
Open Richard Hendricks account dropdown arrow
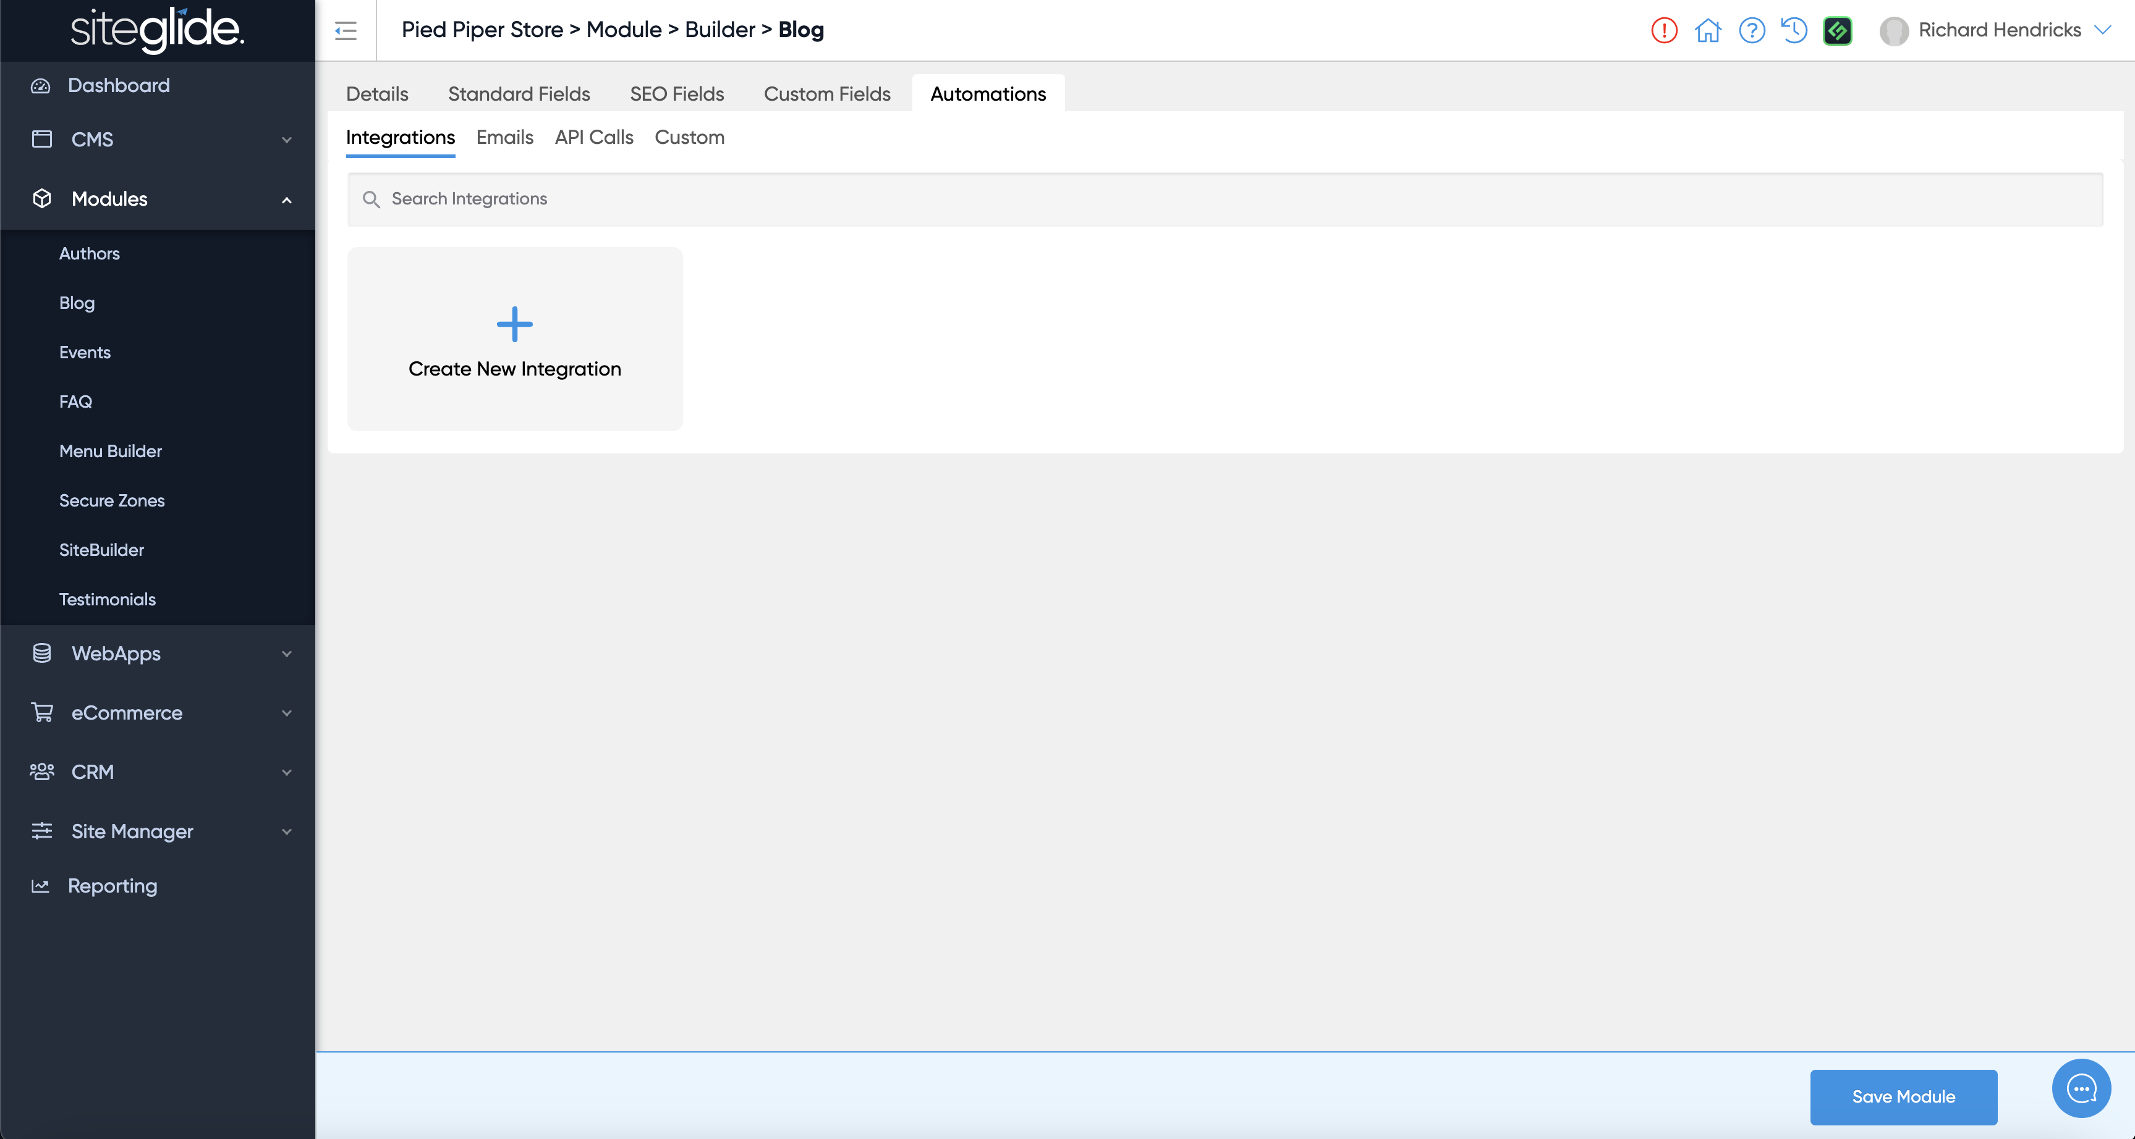click(2103, 30)
